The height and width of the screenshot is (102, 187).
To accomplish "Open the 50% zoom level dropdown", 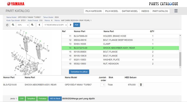I will 23,25.
